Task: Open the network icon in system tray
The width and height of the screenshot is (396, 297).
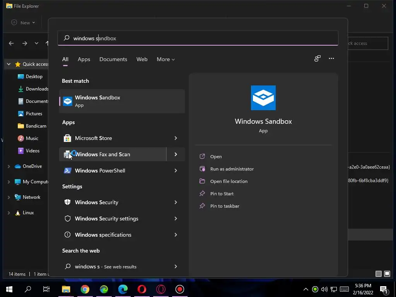Action: tap(334, 289)
